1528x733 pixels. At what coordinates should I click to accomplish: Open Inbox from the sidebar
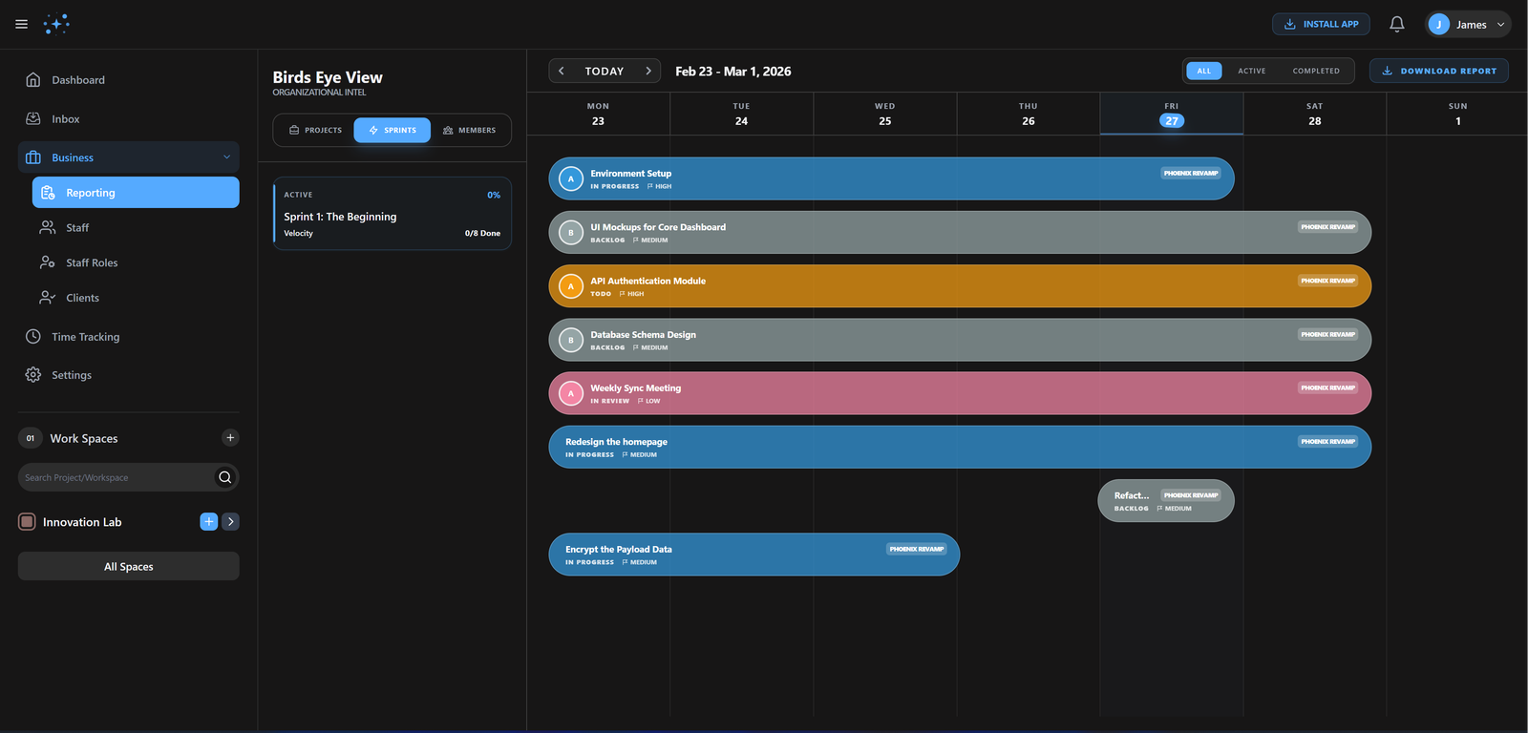point(65,119)
